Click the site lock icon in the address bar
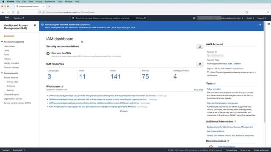This screenshot has width=271, height=152. [43, 12]
